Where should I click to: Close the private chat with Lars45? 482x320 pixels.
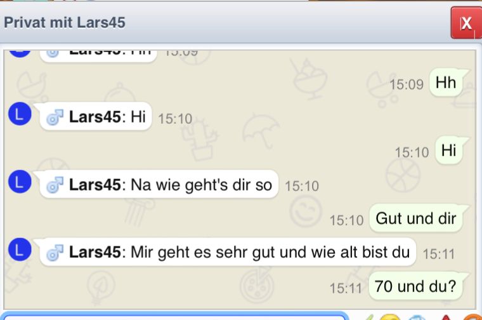[466, 23]
